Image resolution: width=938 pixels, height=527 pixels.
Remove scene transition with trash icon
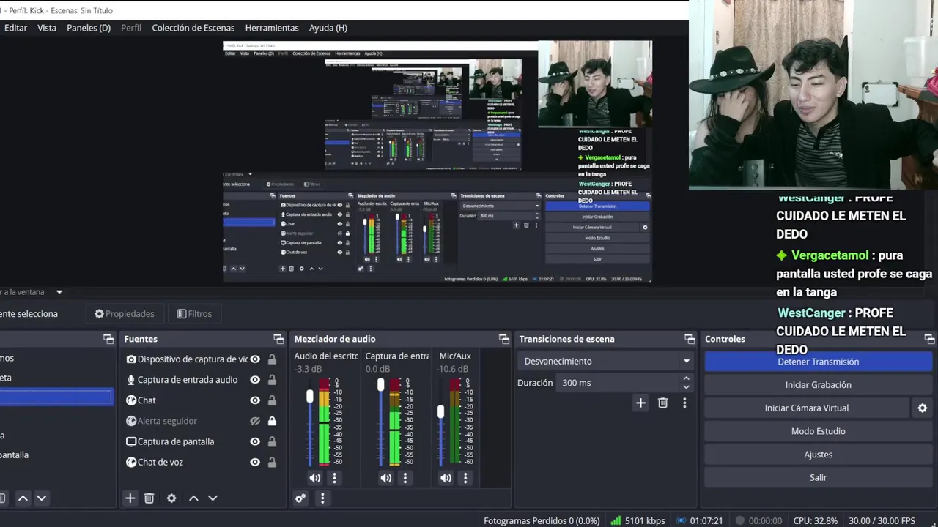point(662,403)
